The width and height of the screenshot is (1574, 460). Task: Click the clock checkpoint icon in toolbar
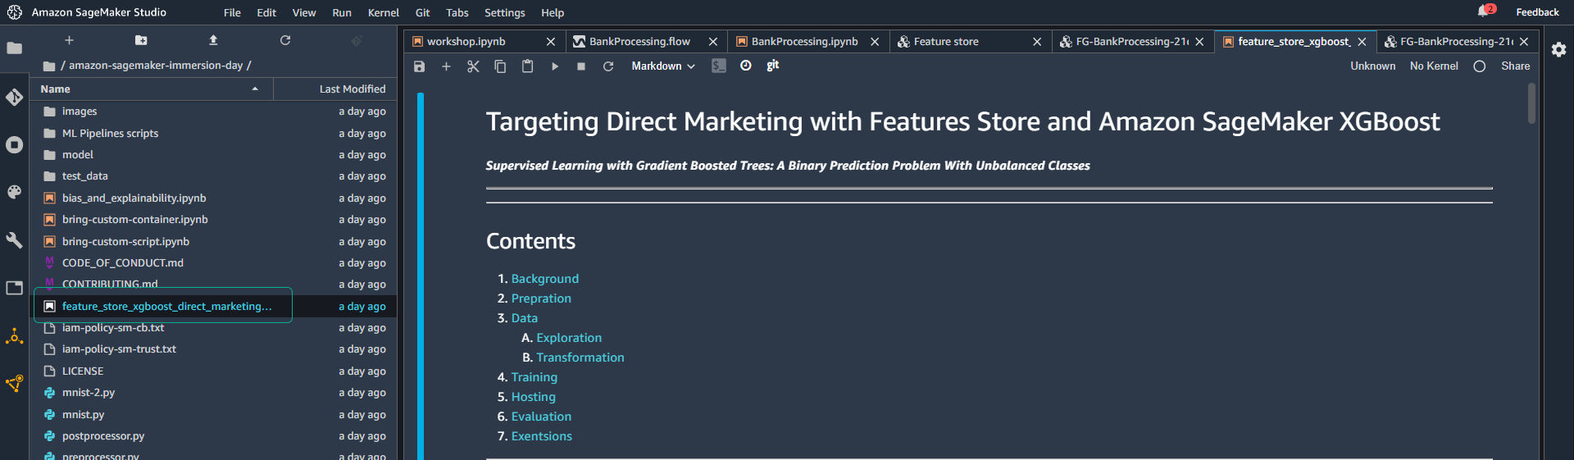(x=746, y=66)
